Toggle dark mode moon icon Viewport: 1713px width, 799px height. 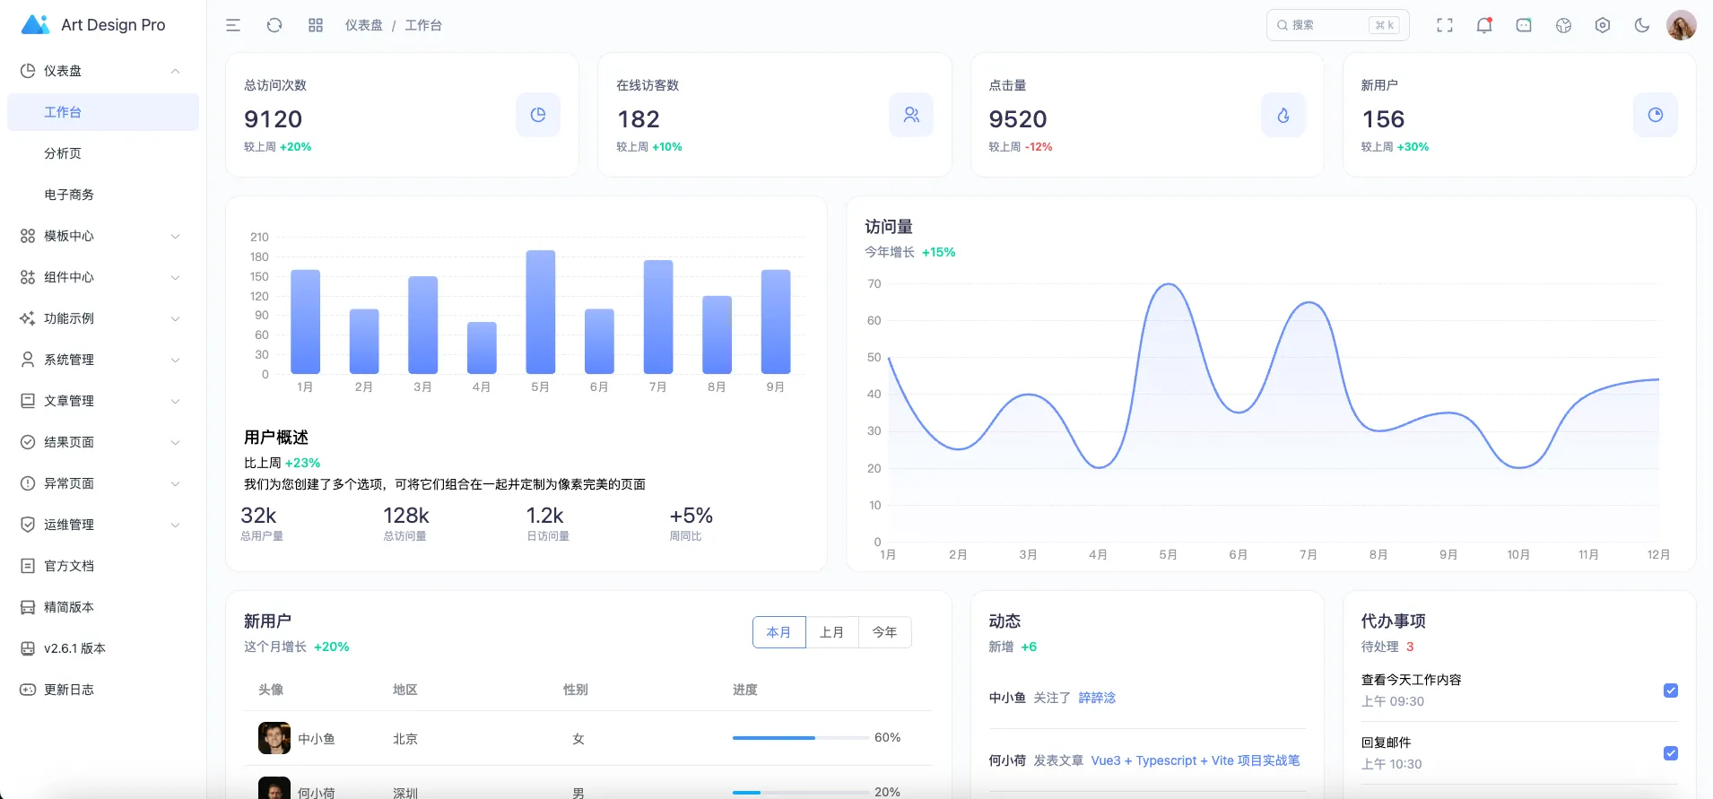(x=1642, y=25)
